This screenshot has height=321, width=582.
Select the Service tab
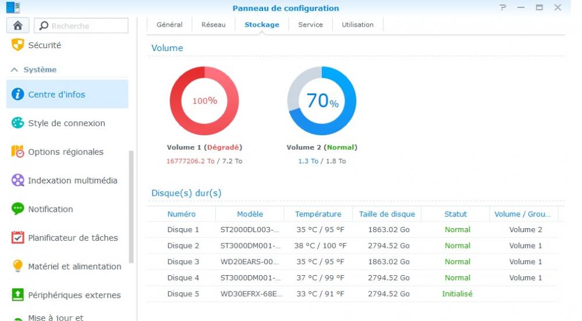(x=310, y=24)
